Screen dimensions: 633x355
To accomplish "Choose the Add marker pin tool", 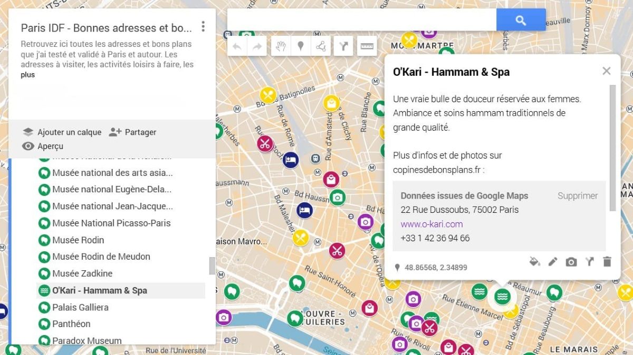I will coord(301,46).
